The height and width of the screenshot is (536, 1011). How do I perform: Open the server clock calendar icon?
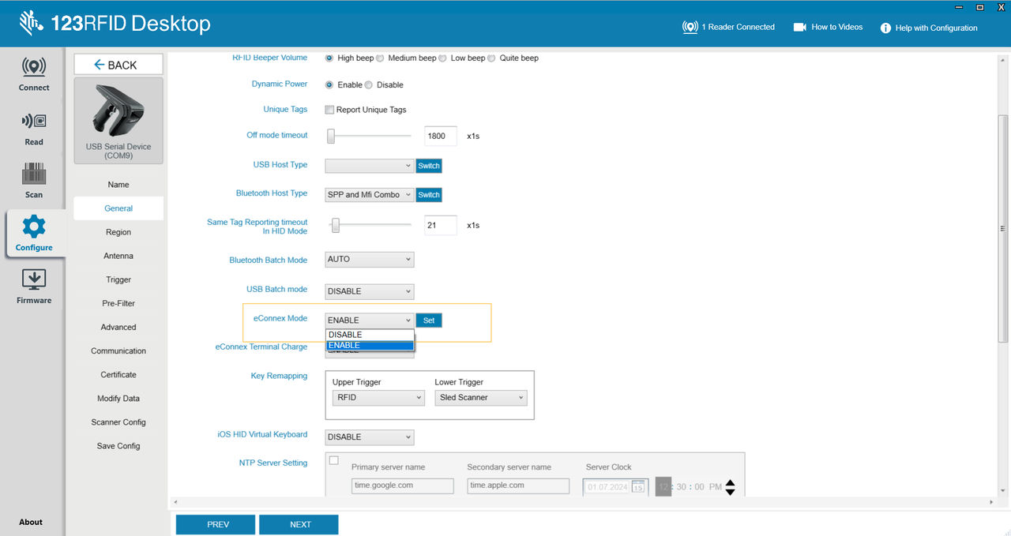(x=638, y=487)
